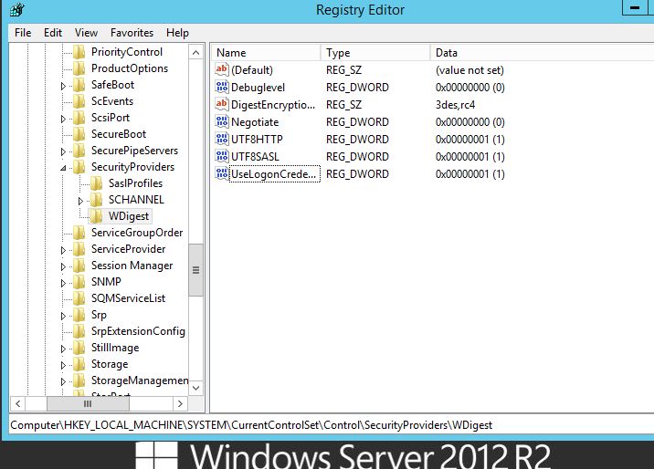The height and width of the screenshot is (469, 654).
Task: Click the PriorityControl folder icon
Action: (79, 52)
